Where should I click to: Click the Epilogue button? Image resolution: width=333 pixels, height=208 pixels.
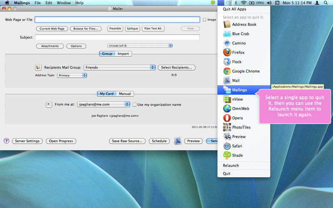click(132, 28)
